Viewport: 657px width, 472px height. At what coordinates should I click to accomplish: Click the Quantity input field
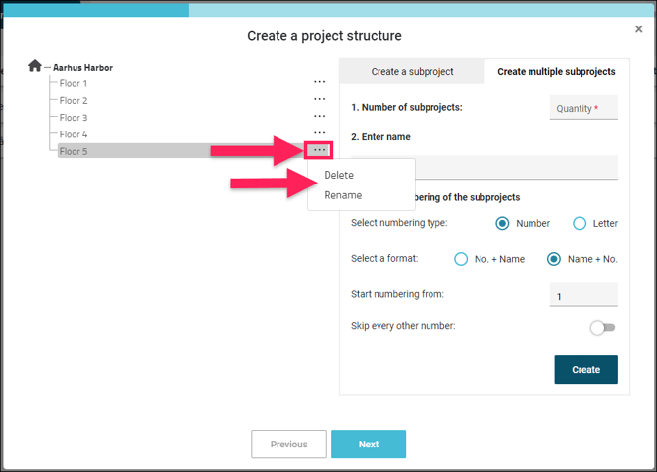click(x=583, y=108)
